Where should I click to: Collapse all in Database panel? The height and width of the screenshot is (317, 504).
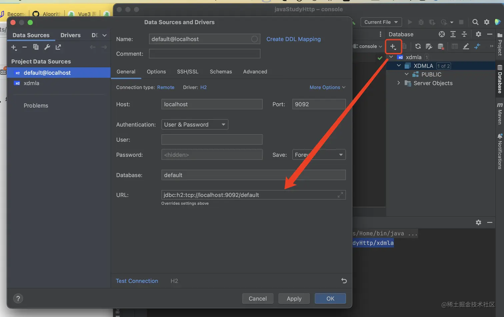coord(464,34)
